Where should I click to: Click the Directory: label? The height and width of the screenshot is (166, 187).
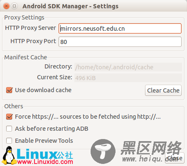click(x=58, y=66)
